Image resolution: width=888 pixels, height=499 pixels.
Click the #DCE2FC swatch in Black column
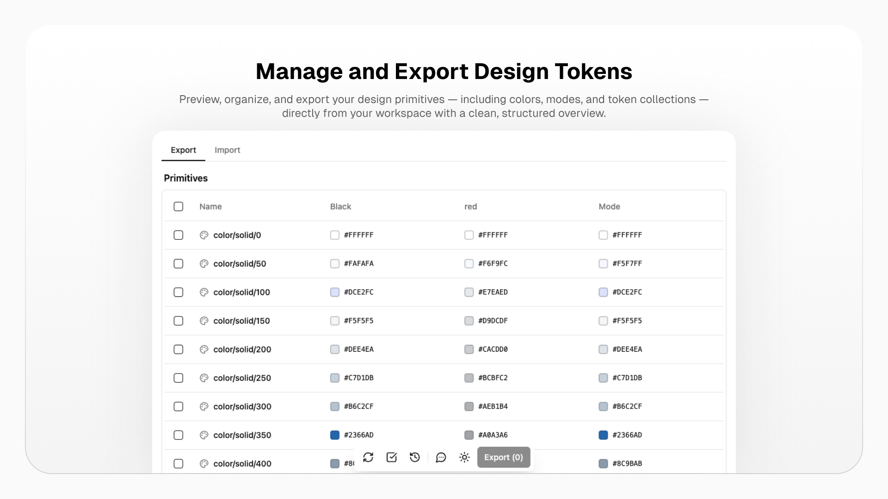point(335,292)
